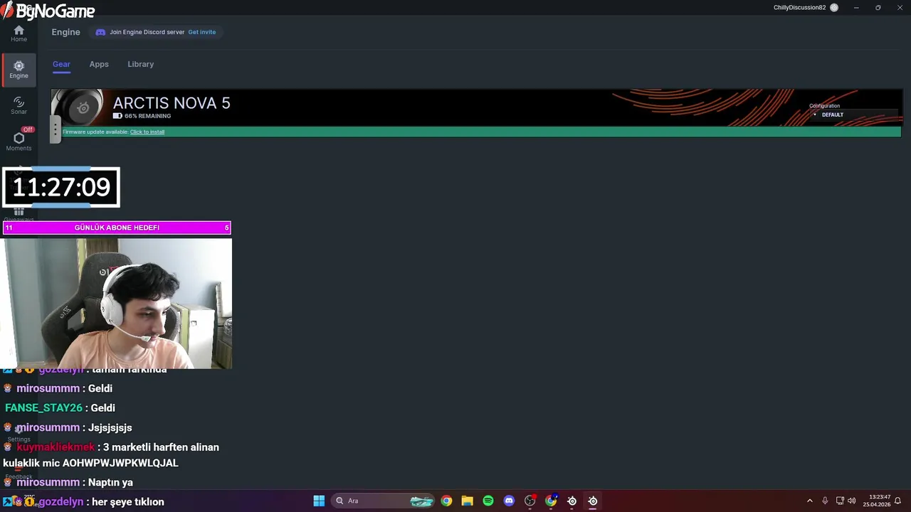
Task: Click the microphone tray icon
Action: [825, 501]
